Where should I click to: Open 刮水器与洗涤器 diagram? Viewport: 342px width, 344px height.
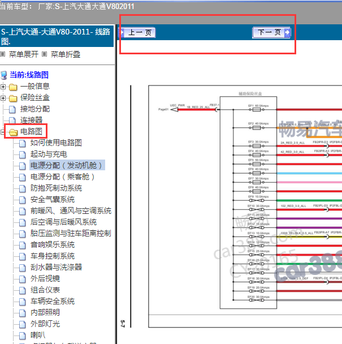coord(56,267)
